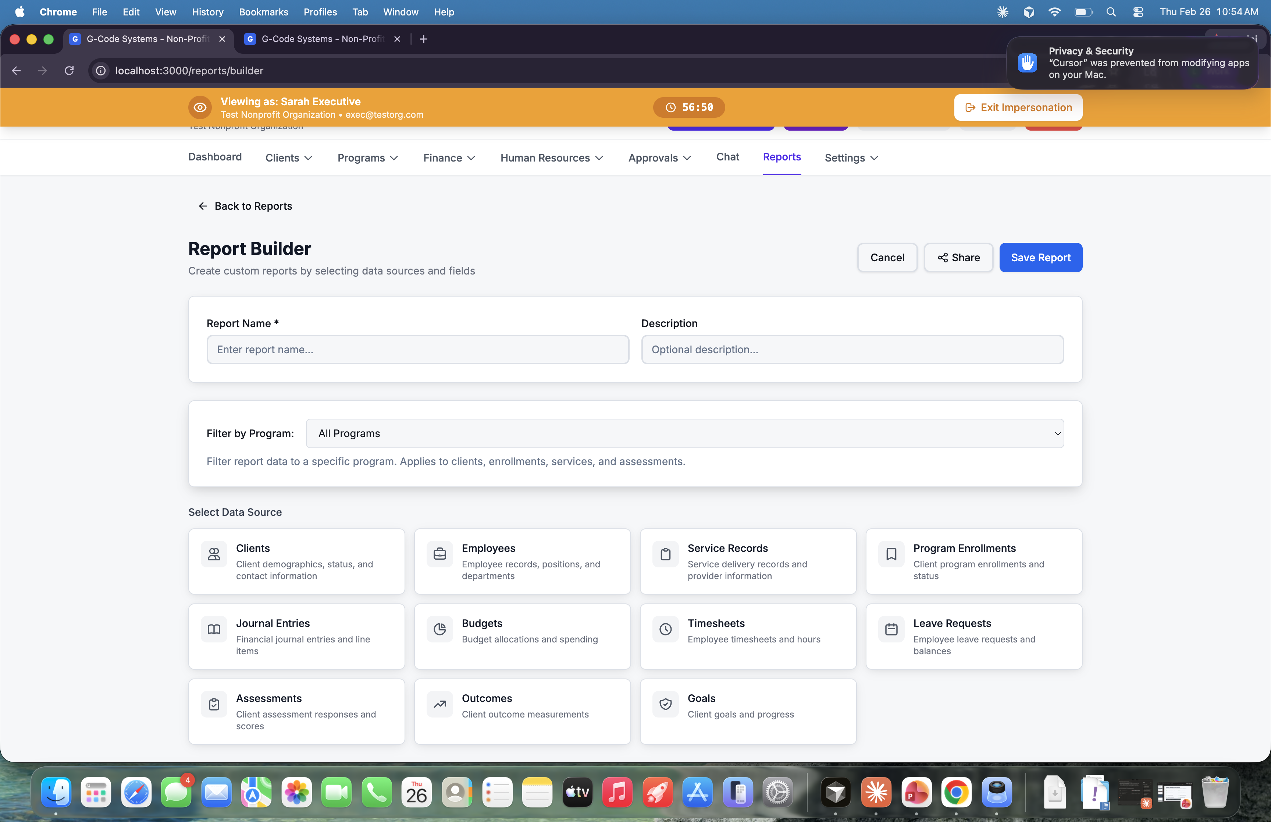Click Exit Impersonation
This screenshot has width=1271, height=822.
click(1018, 107)
